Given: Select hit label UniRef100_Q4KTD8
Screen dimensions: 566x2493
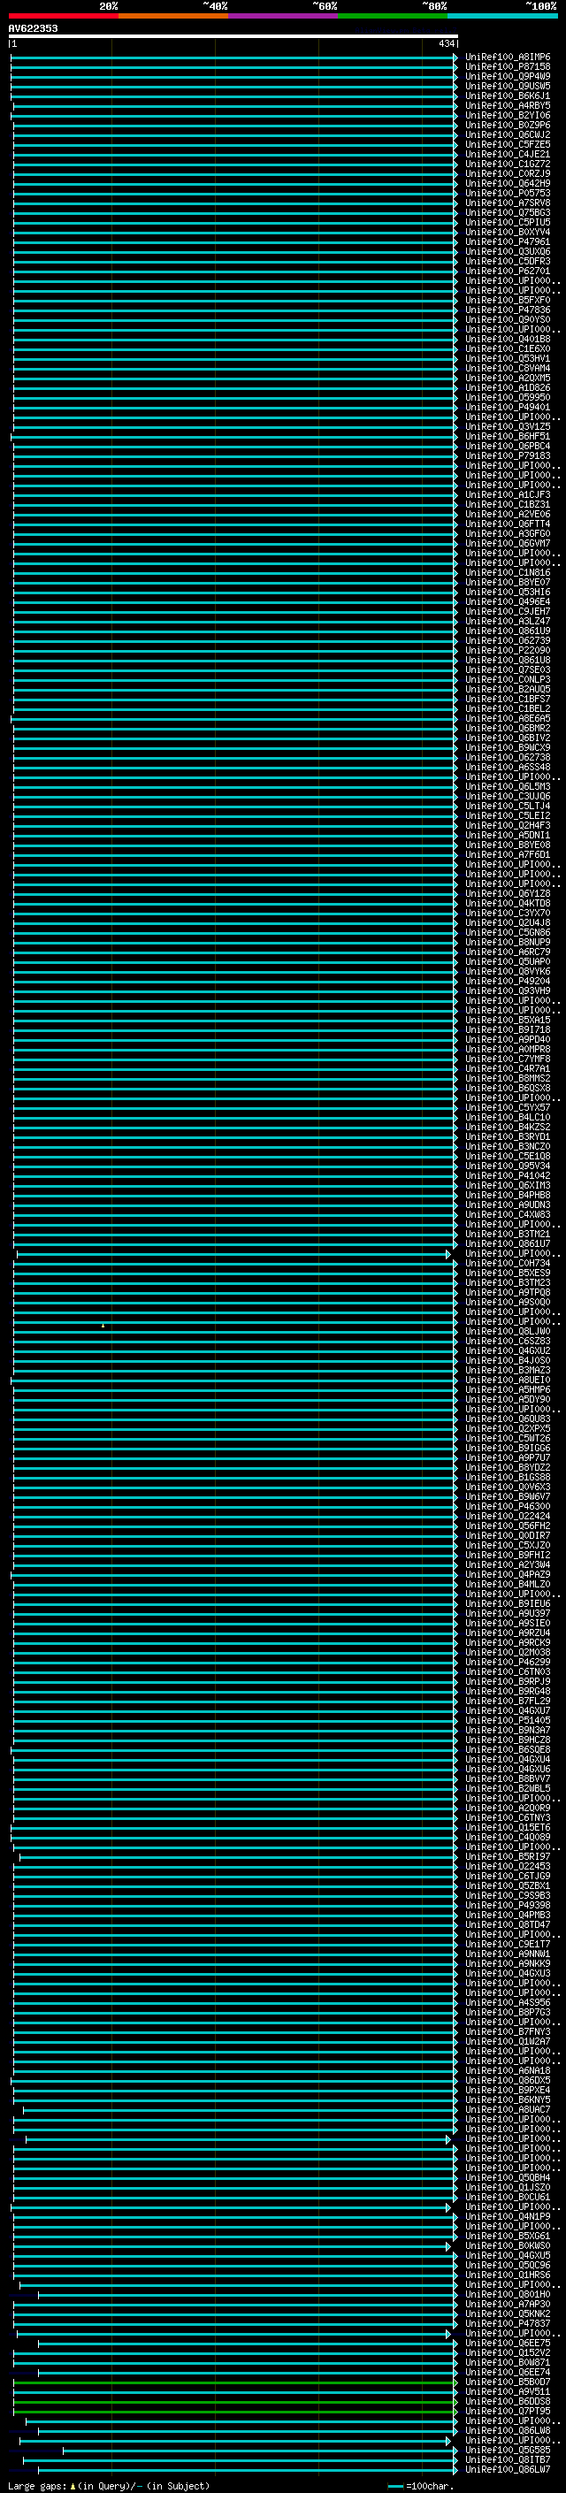Looking at the screenshot, I should pyautogui.click(x=507, y=903).
